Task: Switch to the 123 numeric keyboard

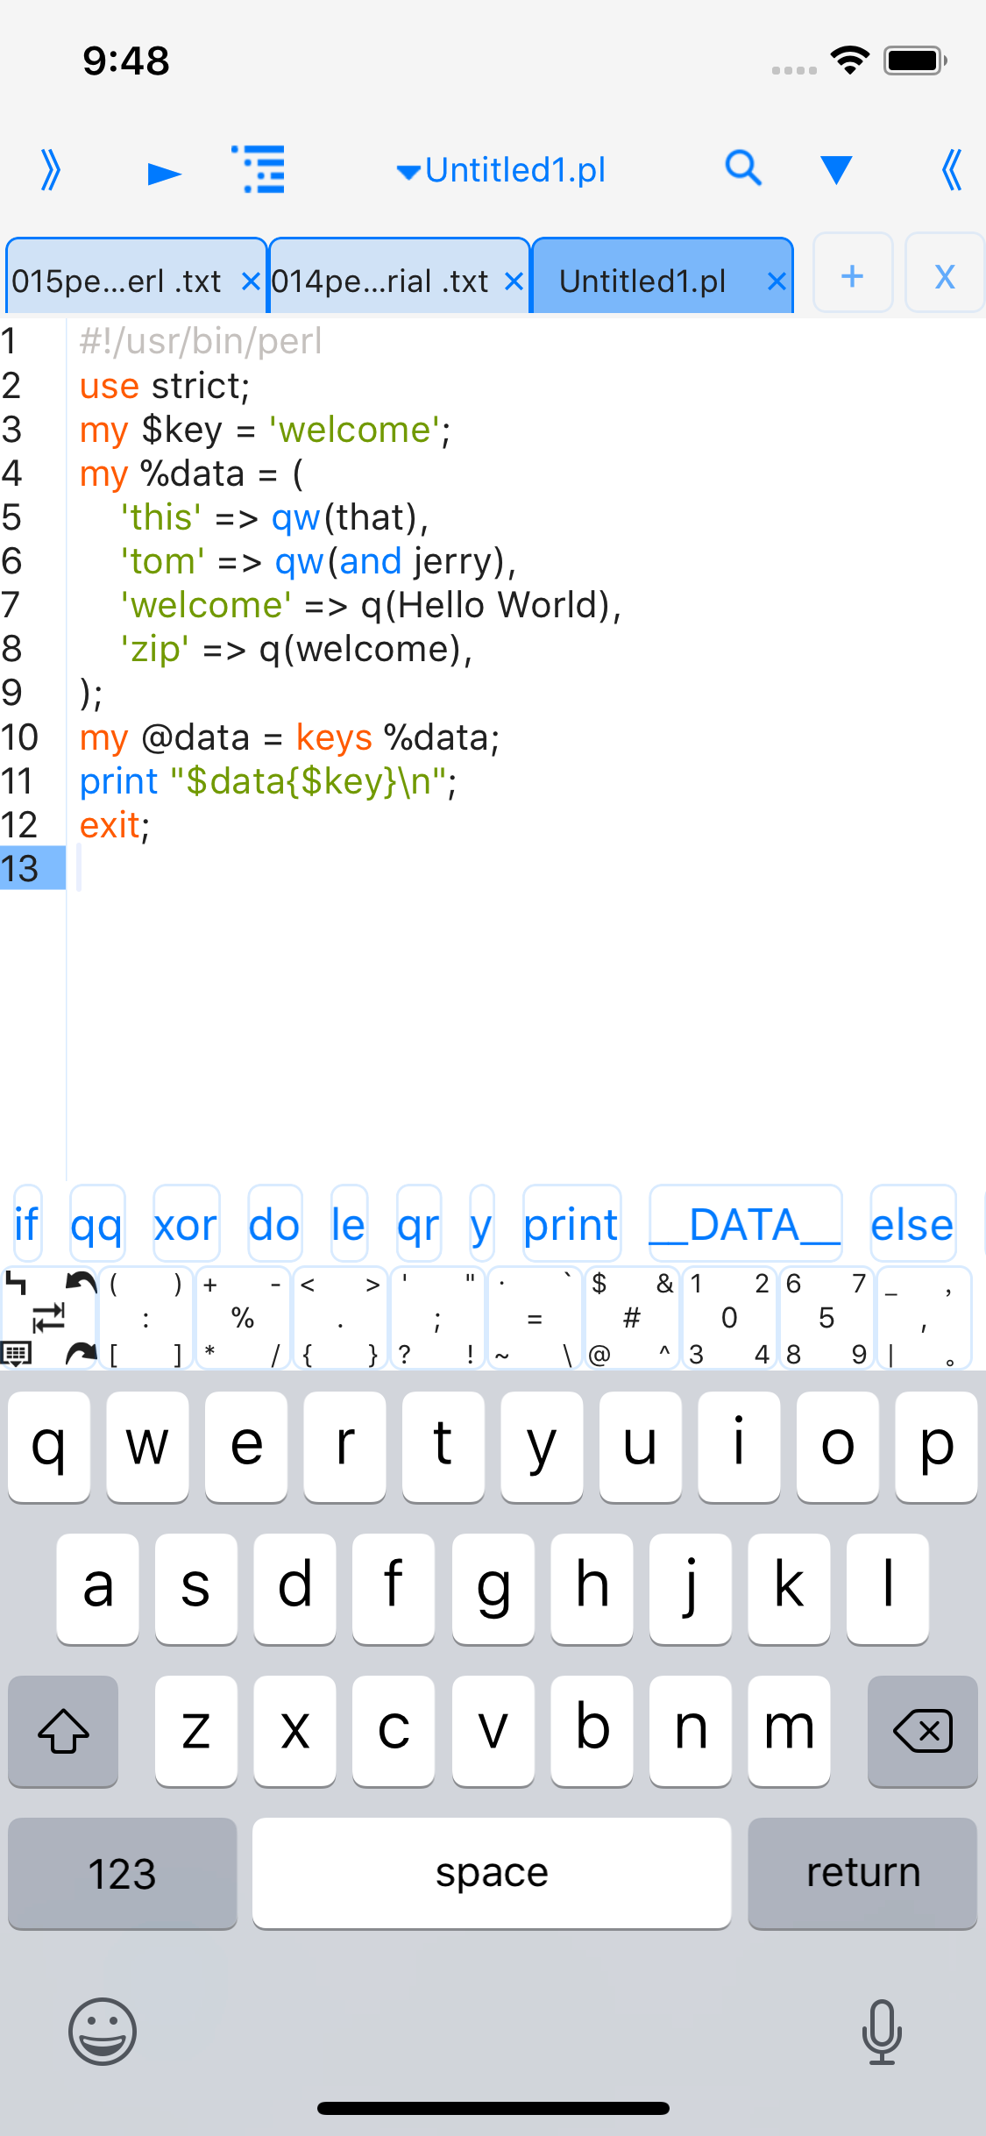Action: click(x=123, y=1873)
